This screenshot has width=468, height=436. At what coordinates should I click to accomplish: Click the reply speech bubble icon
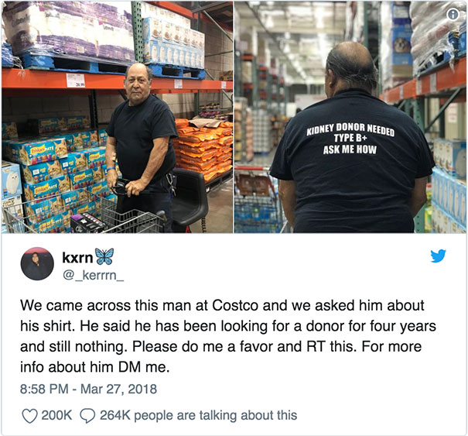tap(87, 416)
